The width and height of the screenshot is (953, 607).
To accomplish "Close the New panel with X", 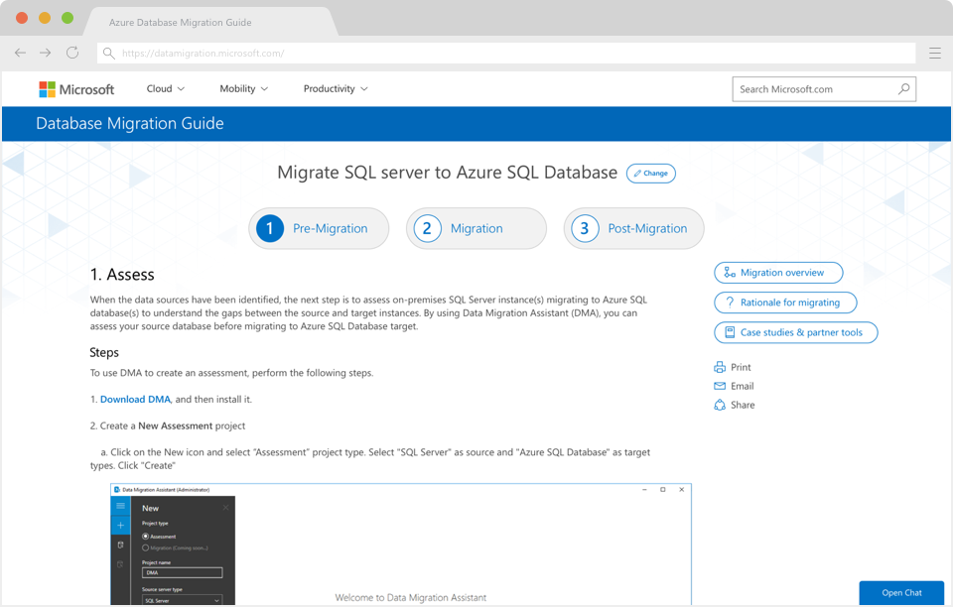I will 225,508.
